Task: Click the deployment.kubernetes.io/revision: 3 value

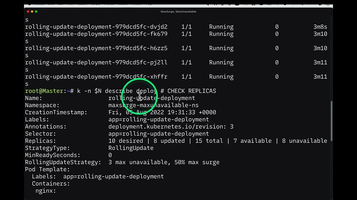Action: (171, 127)
